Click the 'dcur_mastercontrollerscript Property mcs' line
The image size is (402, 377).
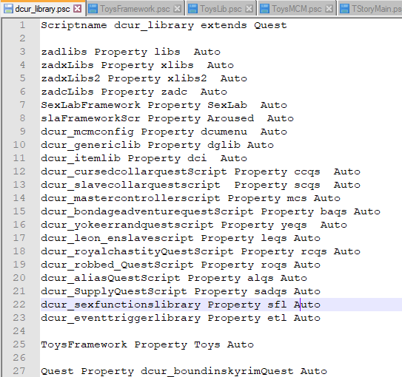[191, 198]
